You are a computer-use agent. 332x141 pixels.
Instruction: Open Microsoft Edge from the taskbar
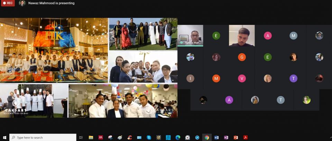(x=178, y=137)
